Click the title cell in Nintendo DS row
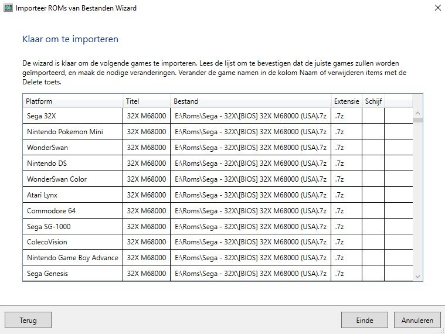Viewport: 445px width, 334px height. (x=147, y=163)
